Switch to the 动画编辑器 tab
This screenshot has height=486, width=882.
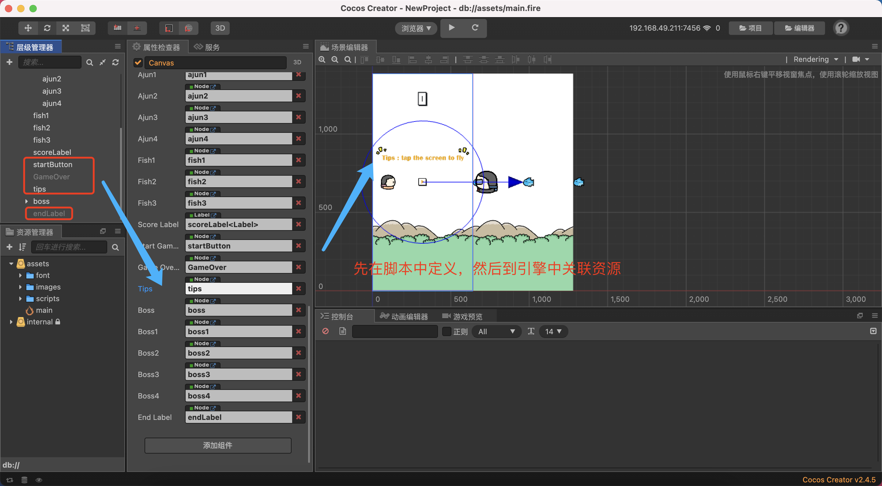404,316
